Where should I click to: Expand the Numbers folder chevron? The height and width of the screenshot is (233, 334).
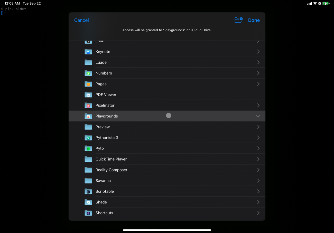pos(258,73)
